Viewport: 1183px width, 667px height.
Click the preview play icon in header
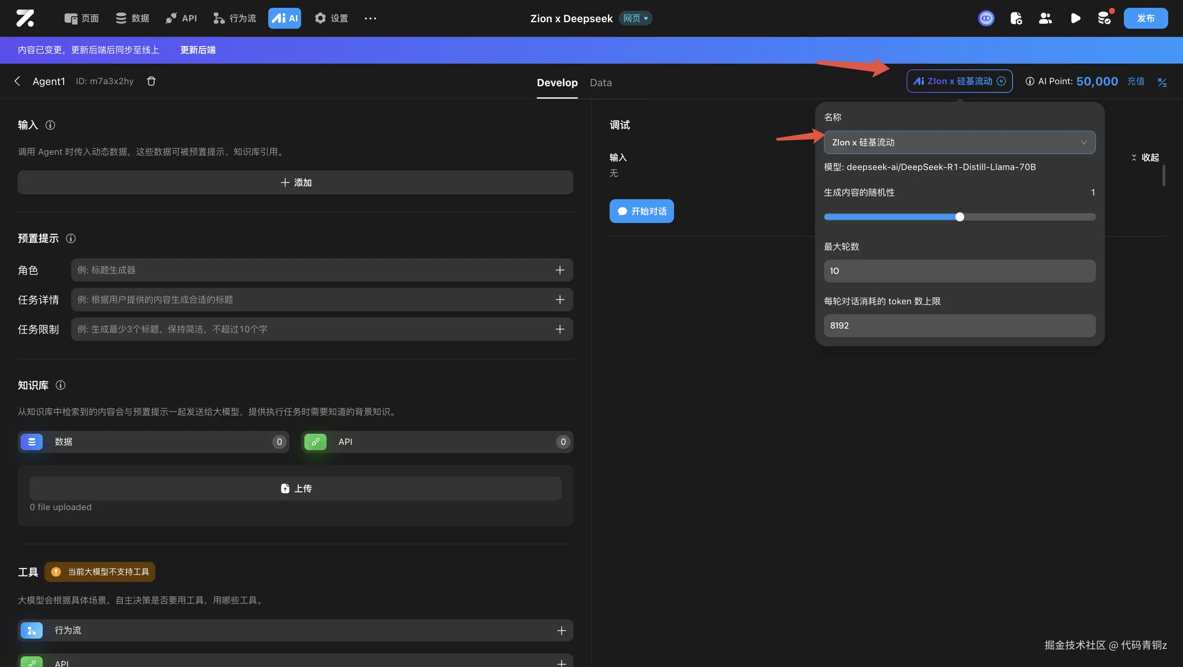[x=1075, y=18]
